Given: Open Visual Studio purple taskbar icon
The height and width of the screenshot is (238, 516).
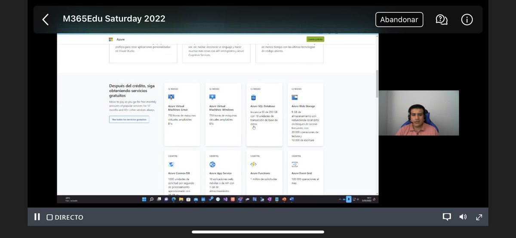Looking at the screenshot, I should click(225, 199).
